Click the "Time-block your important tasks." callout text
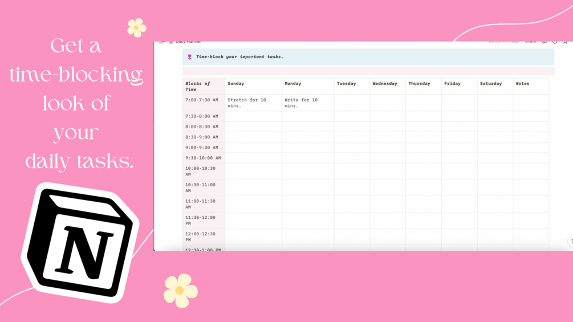This screenshot has height=322, width=573. (239, 57)
